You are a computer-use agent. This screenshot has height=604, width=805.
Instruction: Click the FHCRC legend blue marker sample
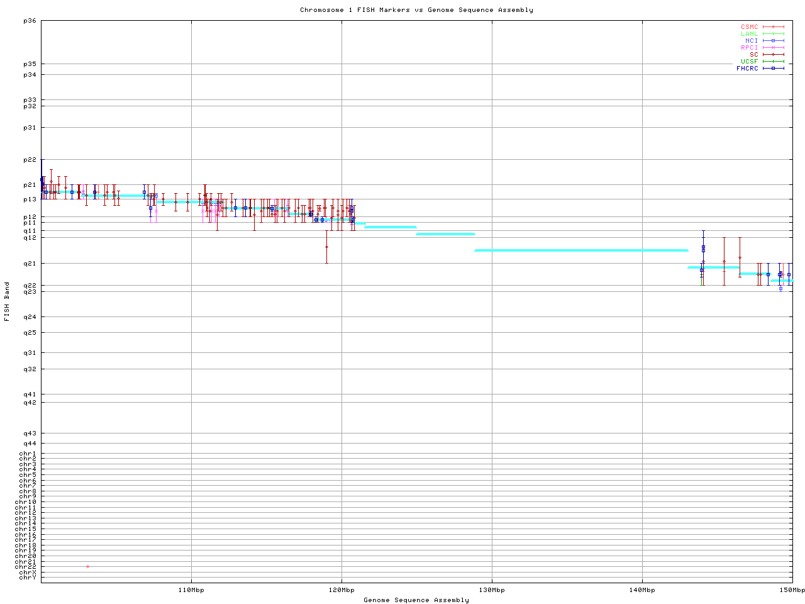(773, 69)
